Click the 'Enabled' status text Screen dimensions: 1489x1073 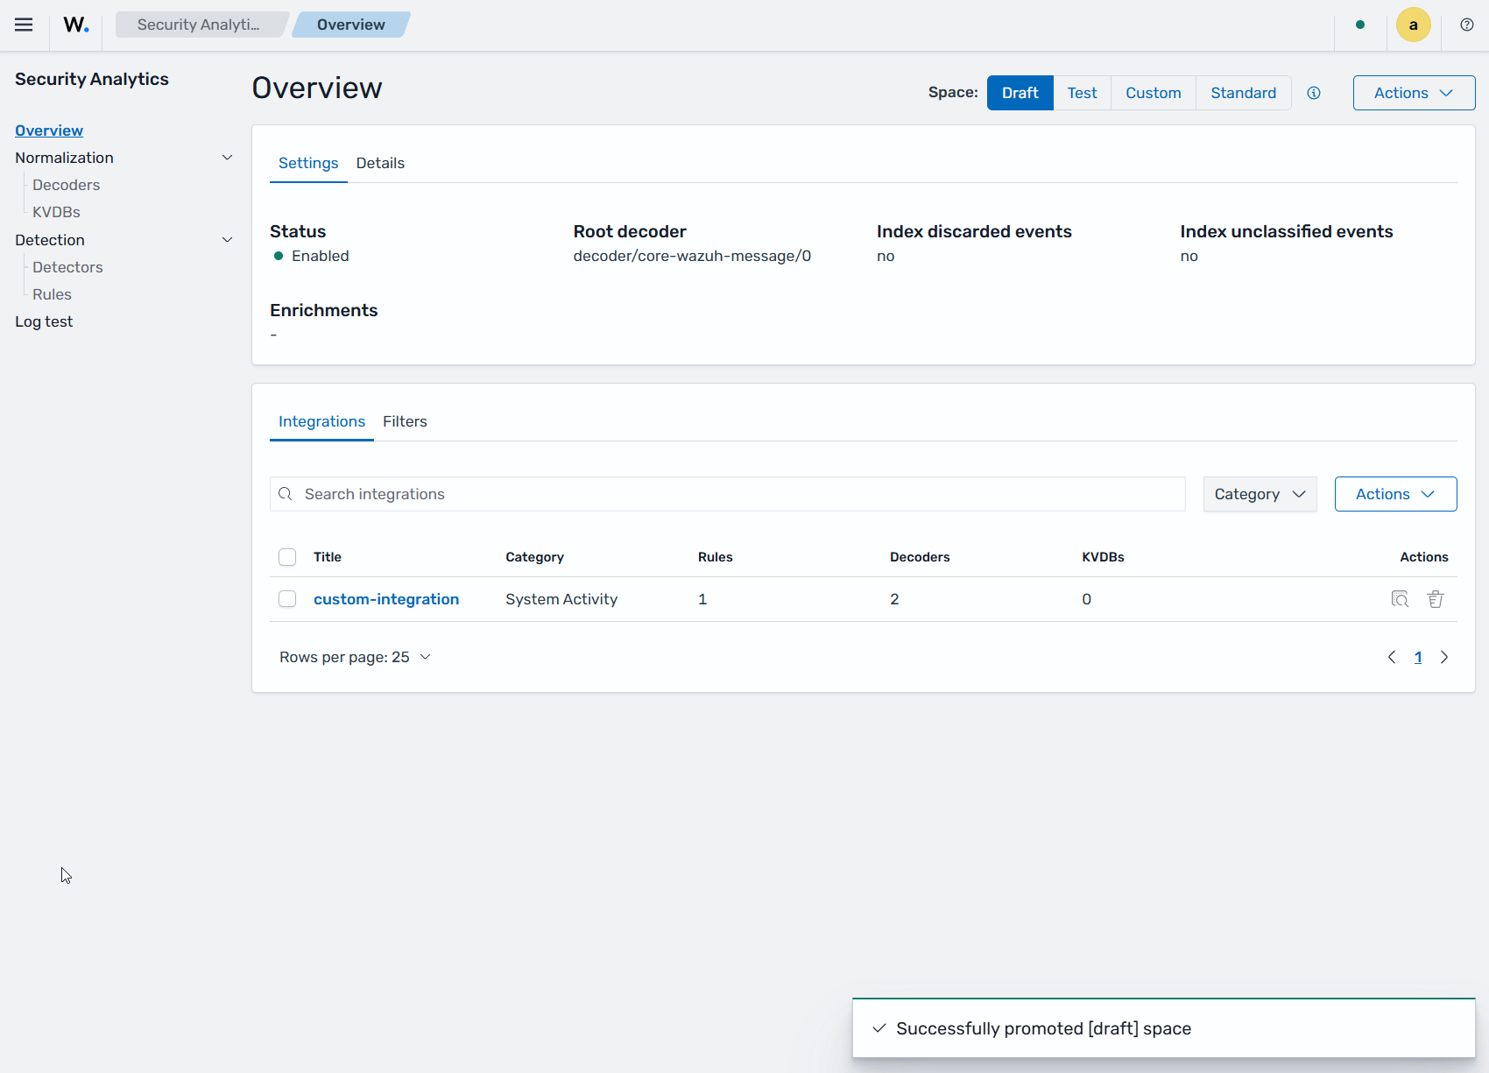321,256
